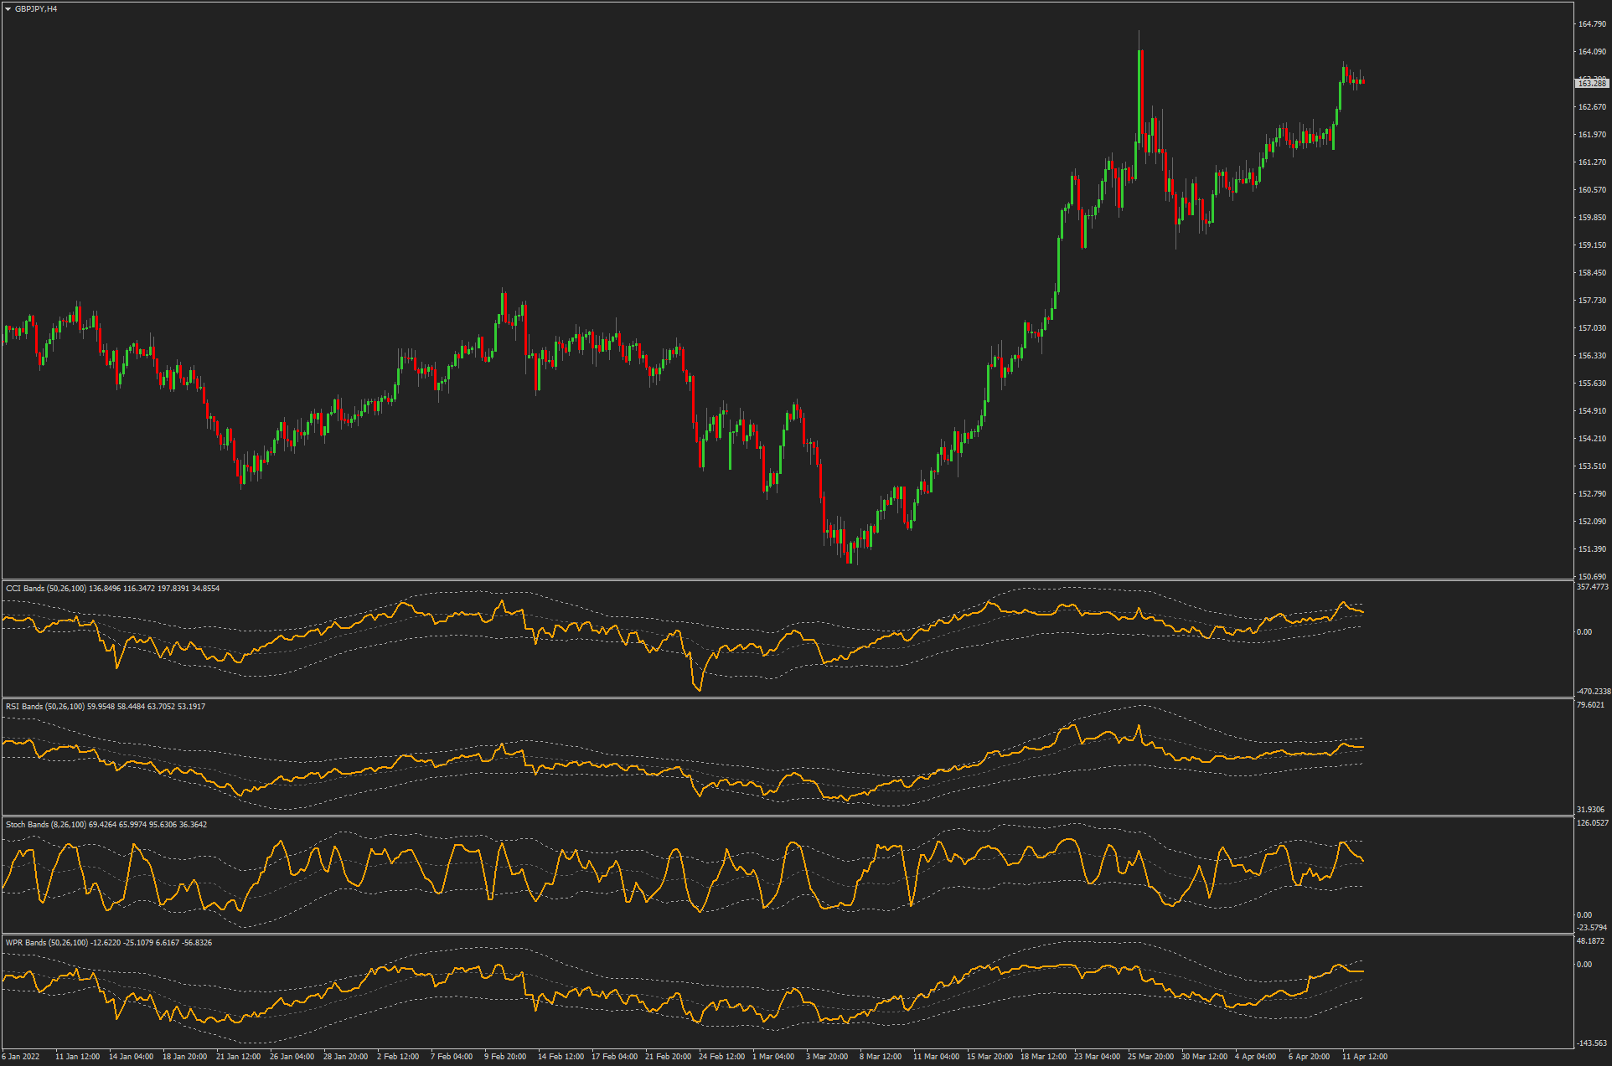Click the current price marker 163.288
Image resolution: width=1612 pixels, height=1066 pixels.
click(x=1592, y=83)
